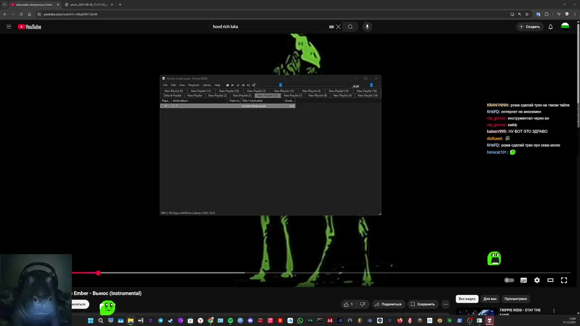Open the browser tab search dropdown arrow

pos(4,5)
